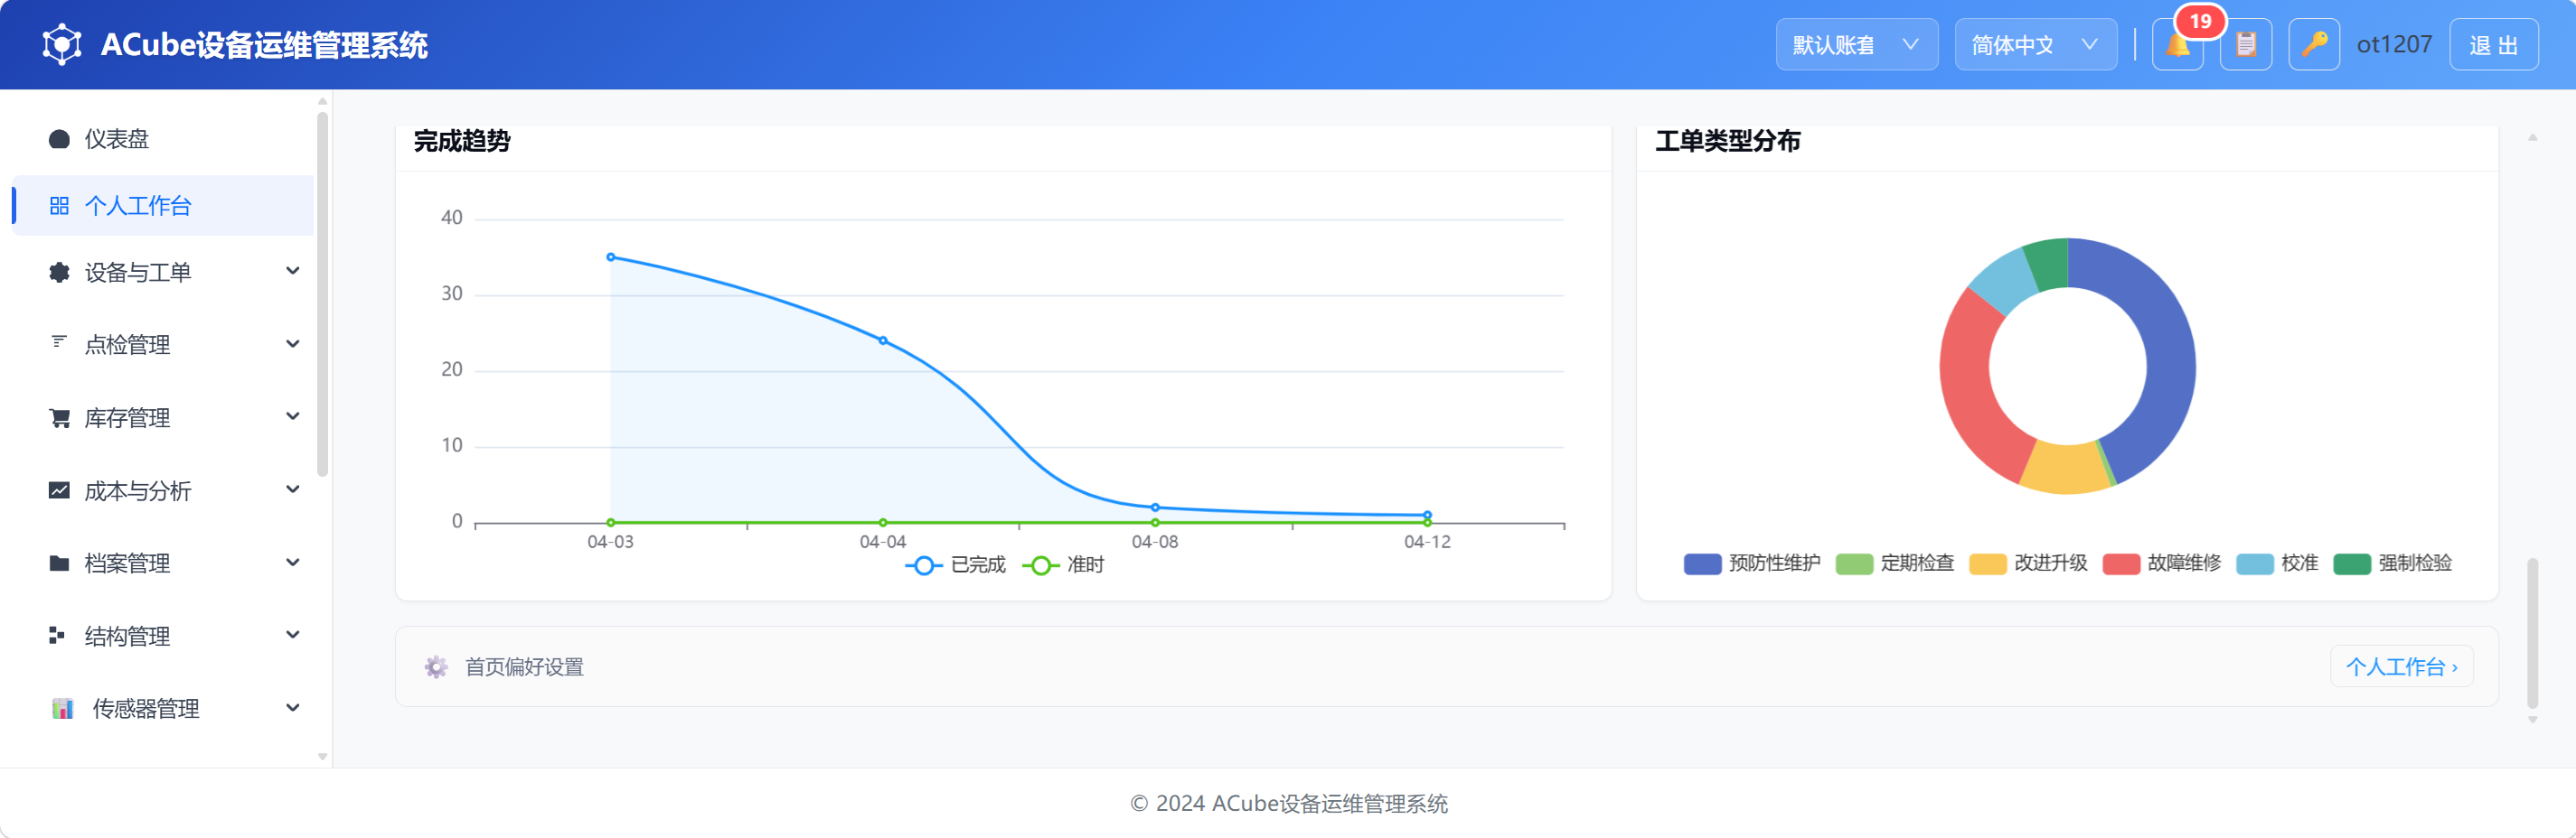Click the gear icon beside 首页偏好设置
The height and width of the screenshot is (838, 2576).
(436, 667)
